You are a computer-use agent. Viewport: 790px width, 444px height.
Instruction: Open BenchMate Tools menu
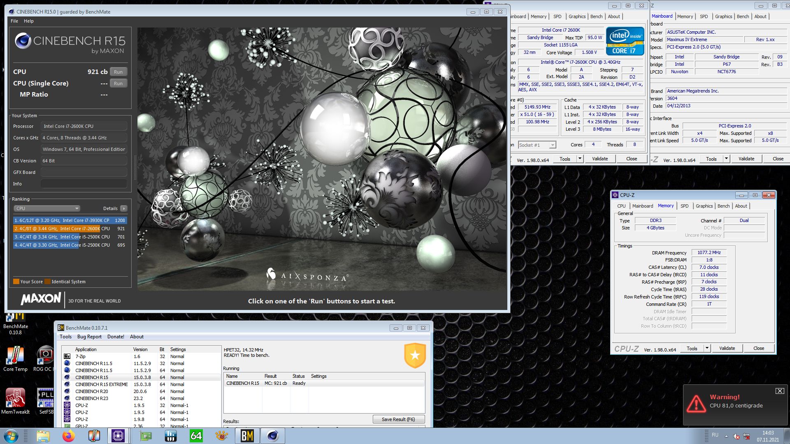click(65, 337)
